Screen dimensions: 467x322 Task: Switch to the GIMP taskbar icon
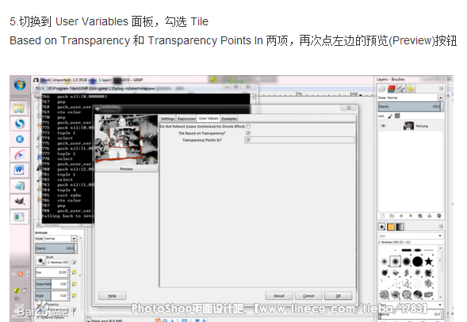click(x=20, y=201)
